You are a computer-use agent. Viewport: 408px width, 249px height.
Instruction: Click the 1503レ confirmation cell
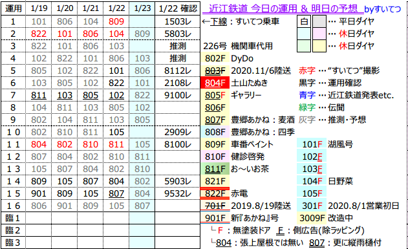point(178,21)
